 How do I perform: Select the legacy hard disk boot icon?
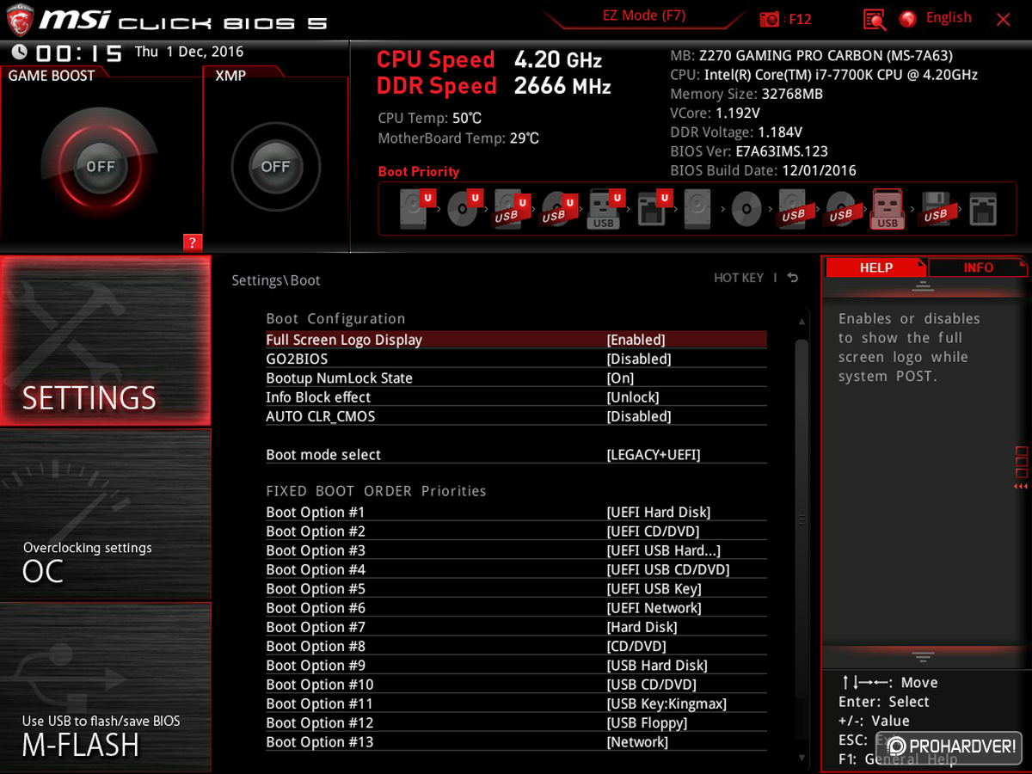(x=699, y=209)
